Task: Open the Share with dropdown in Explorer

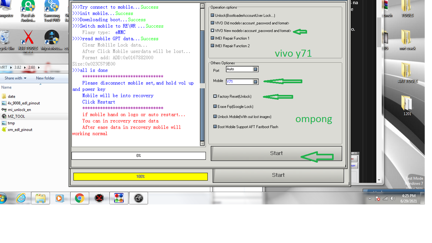Action: coord(16,78)
